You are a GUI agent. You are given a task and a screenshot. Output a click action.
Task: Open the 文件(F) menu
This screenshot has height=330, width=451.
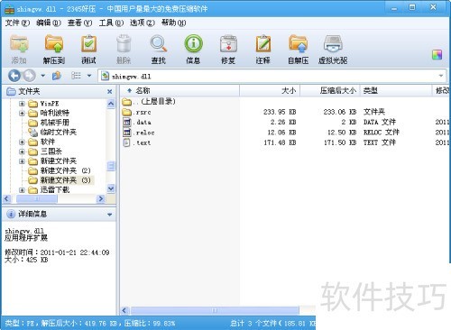(x=17, y=23)
